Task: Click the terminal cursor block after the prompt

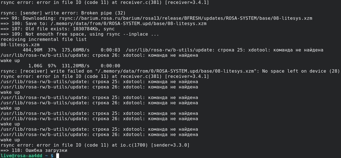Action: [58, 155]
